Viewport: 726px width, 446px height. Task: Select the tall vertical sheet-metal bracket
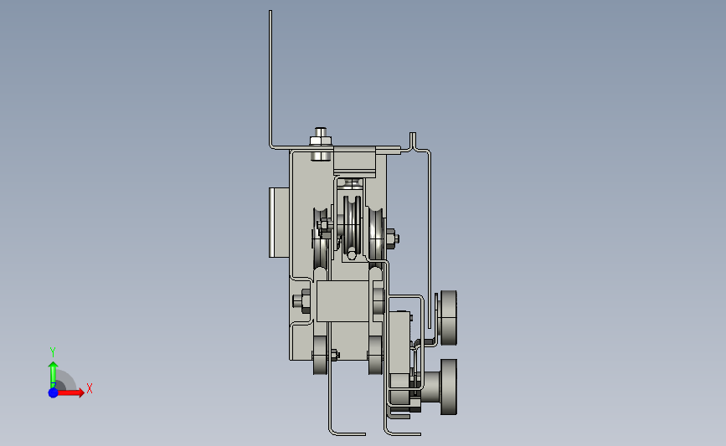[x=270, y=79]
